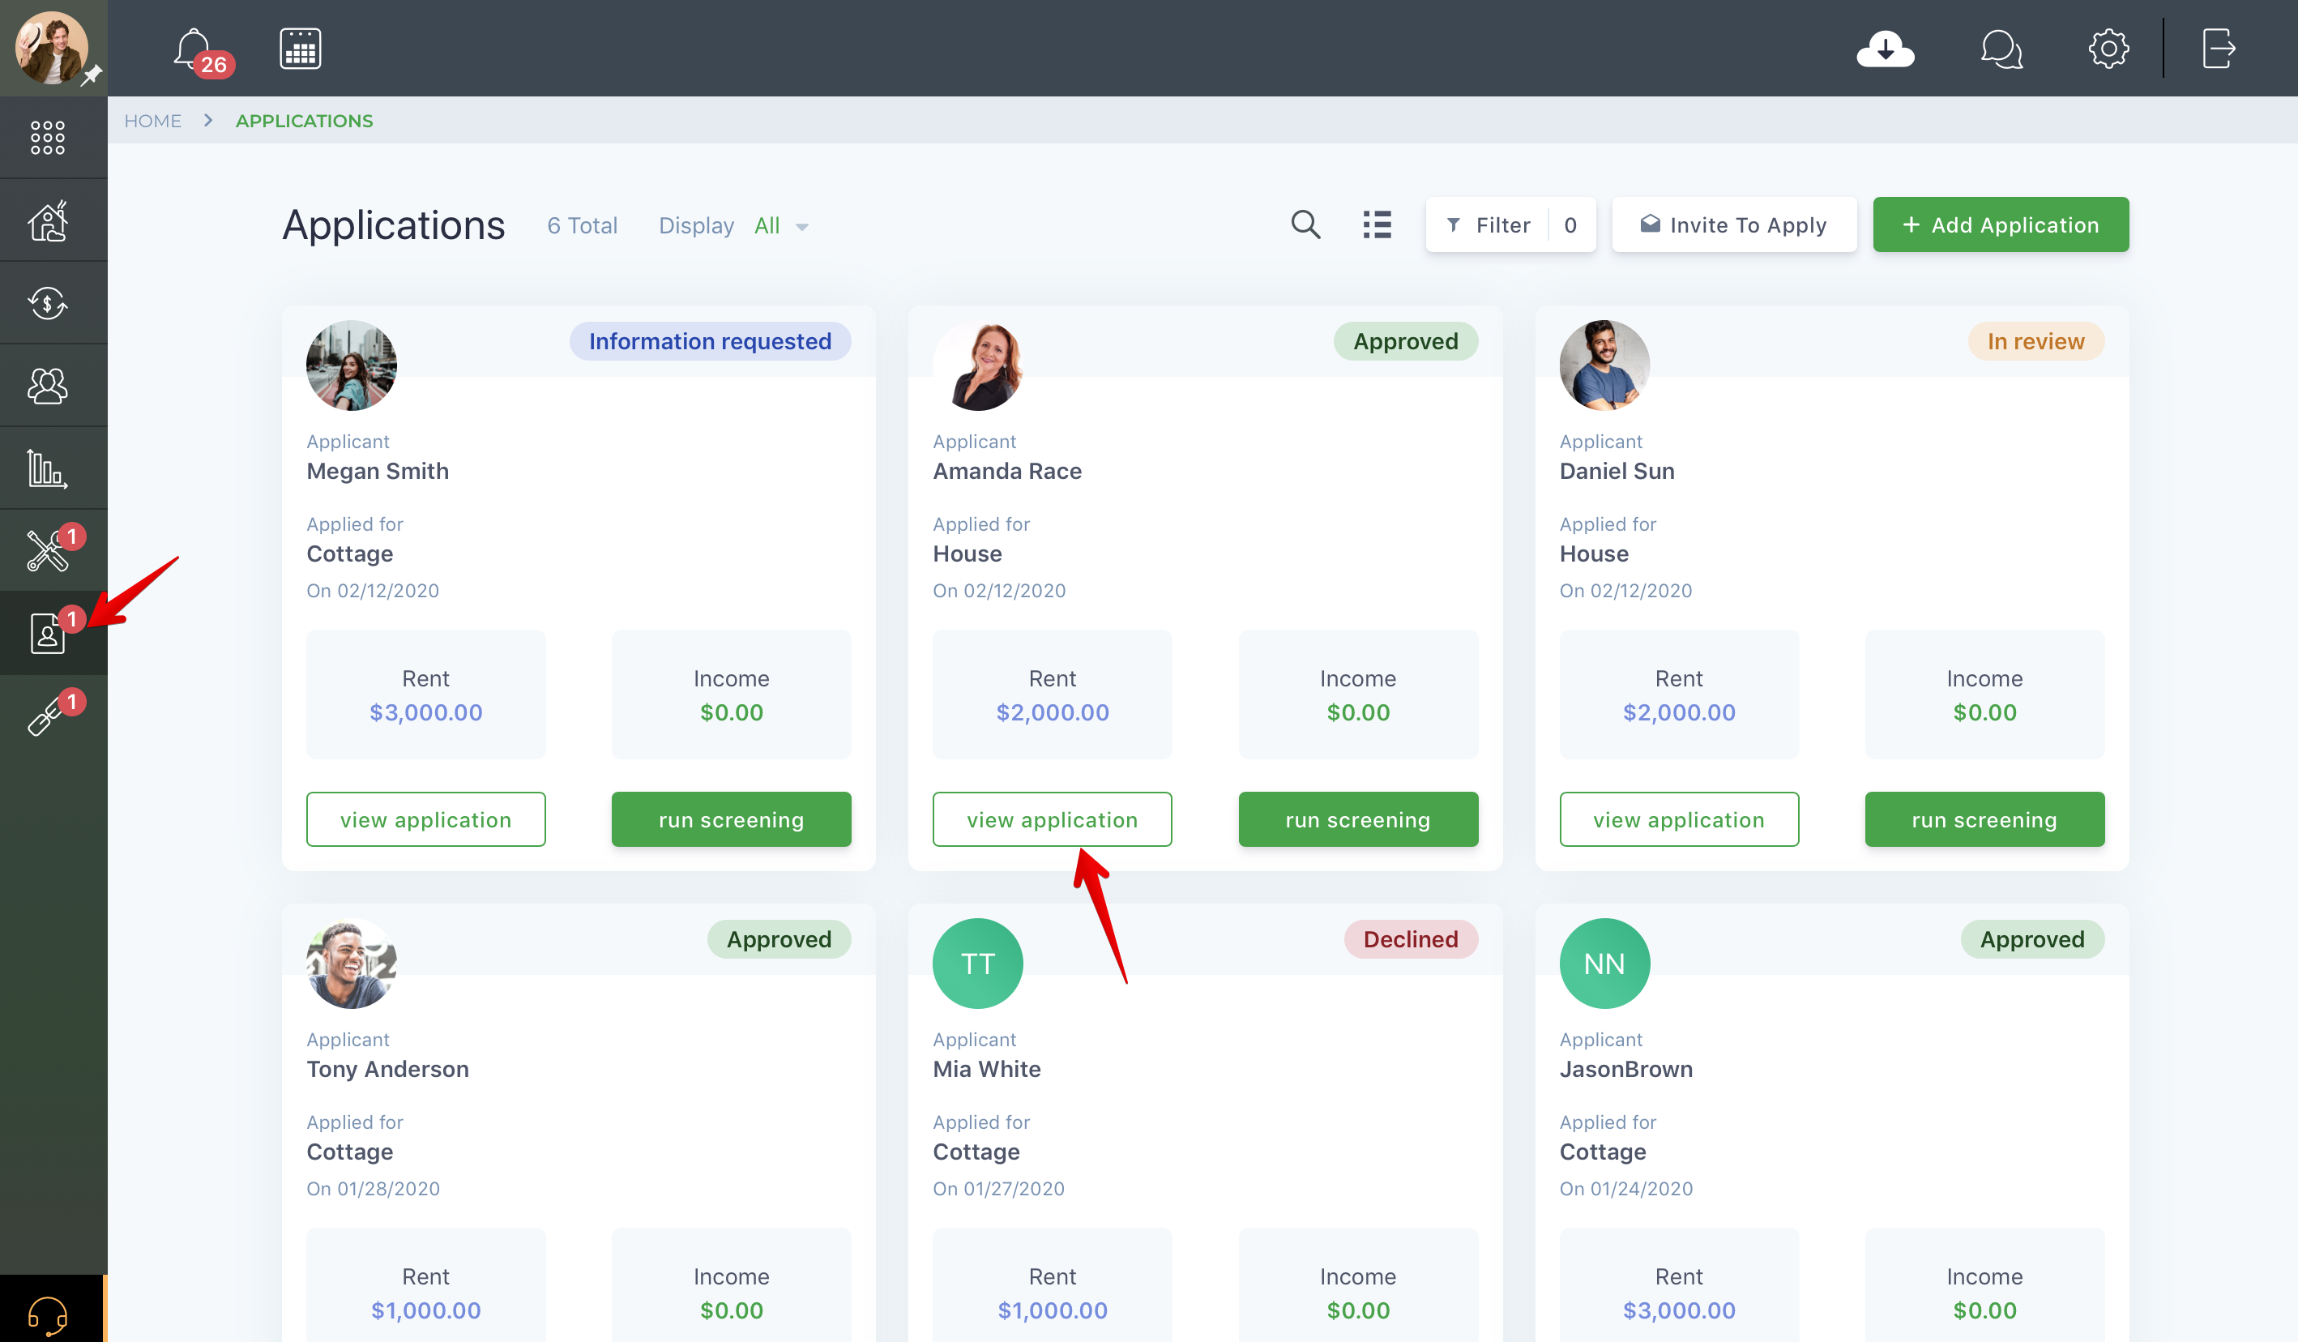Click APPLICATIONS breadcrumb
The width and height of the screenshot is (2298, 1342).
pos(304,121)
